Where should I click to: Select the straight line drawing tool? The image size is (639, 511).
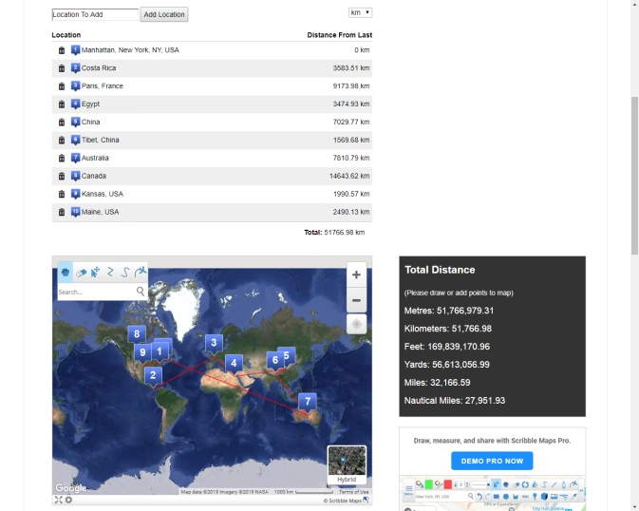tap(110, 272)
